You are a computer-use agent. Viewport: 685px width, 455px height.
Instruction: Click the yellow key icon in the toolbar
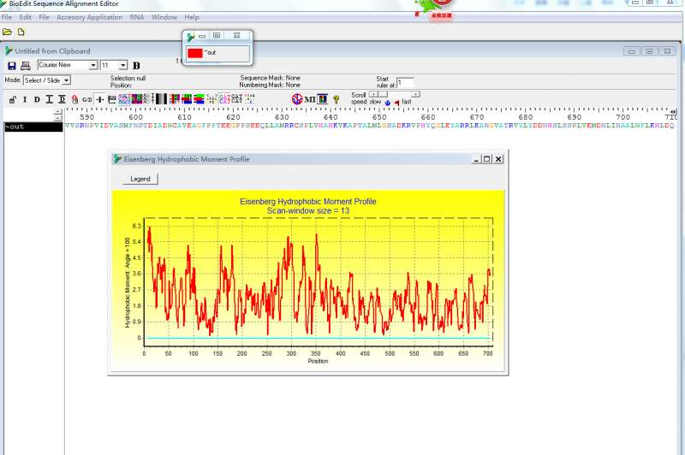pyautogui.click(x=337, y=99)
